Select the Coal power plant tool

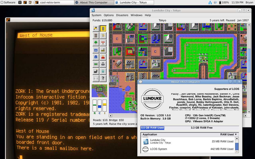(96, 71)
